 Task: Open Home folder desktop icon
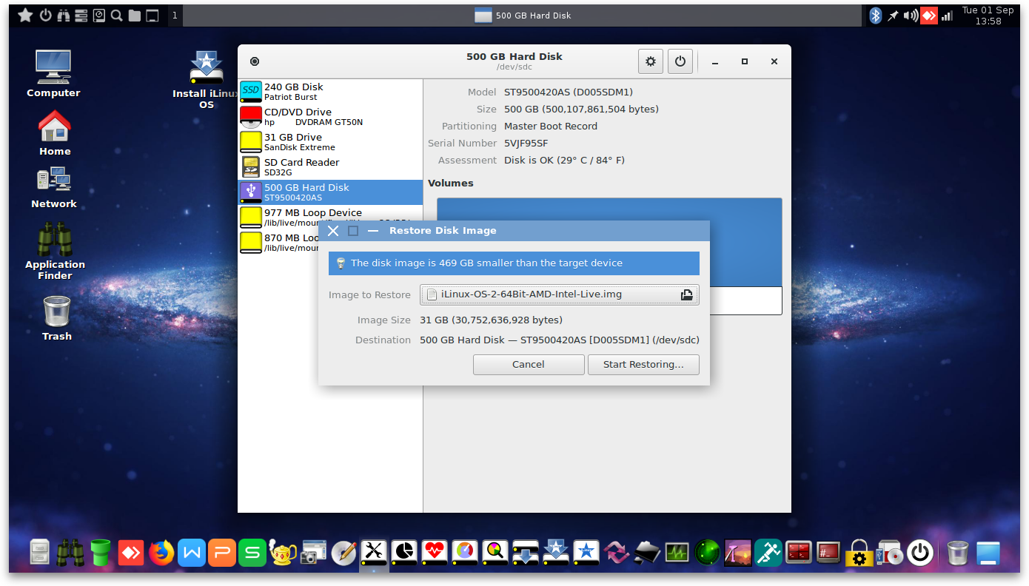click(x=55, y=133)
